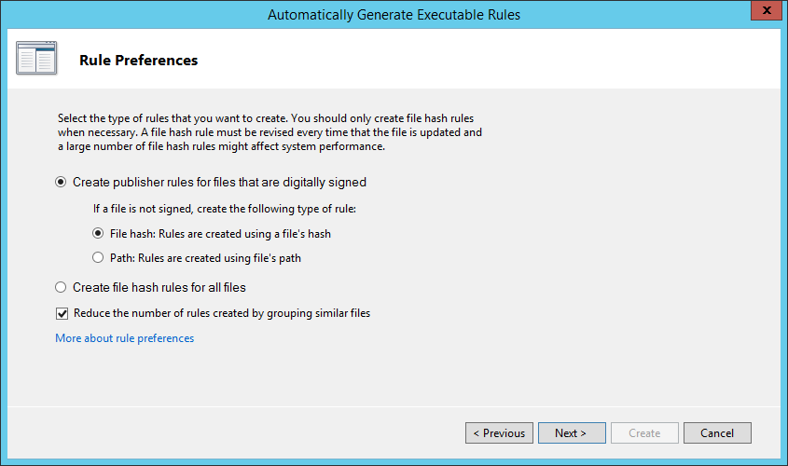This screenshot has width=788, height=466.
Task: Cancel the rule generation wizard
Action: pos(718,432)
